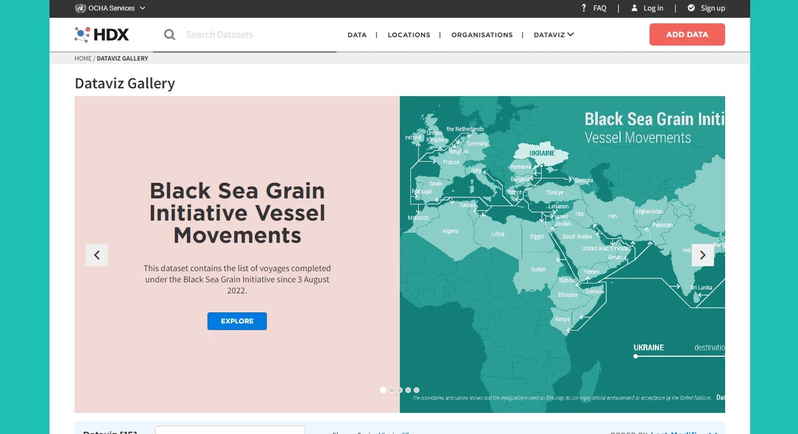Go back using left carousel arrow
Image resolution: width=798 pixels, height=434 pixels.
point(96,255)
